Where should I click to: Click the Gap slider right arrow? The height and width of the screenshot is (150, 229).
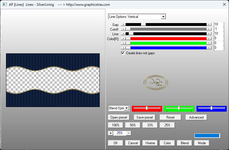(209, 25)
